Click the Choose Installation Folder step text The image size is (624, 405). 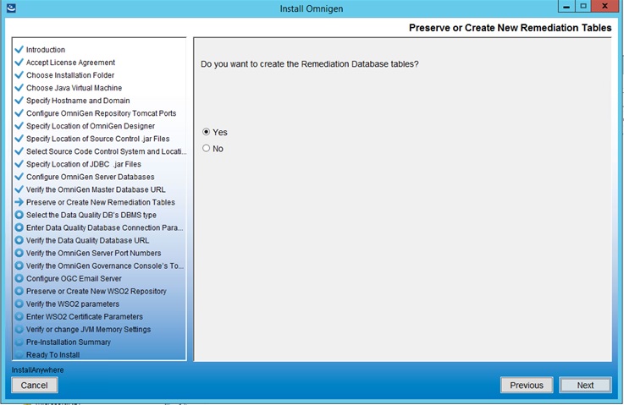pyautogui.click(x=70, y=75)
